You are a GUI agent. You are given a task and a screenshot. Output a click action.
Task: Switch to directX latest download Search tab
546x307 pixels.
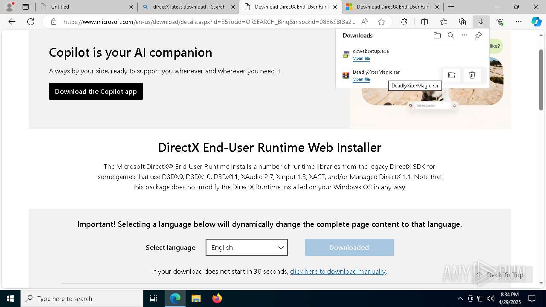point(189,7)
